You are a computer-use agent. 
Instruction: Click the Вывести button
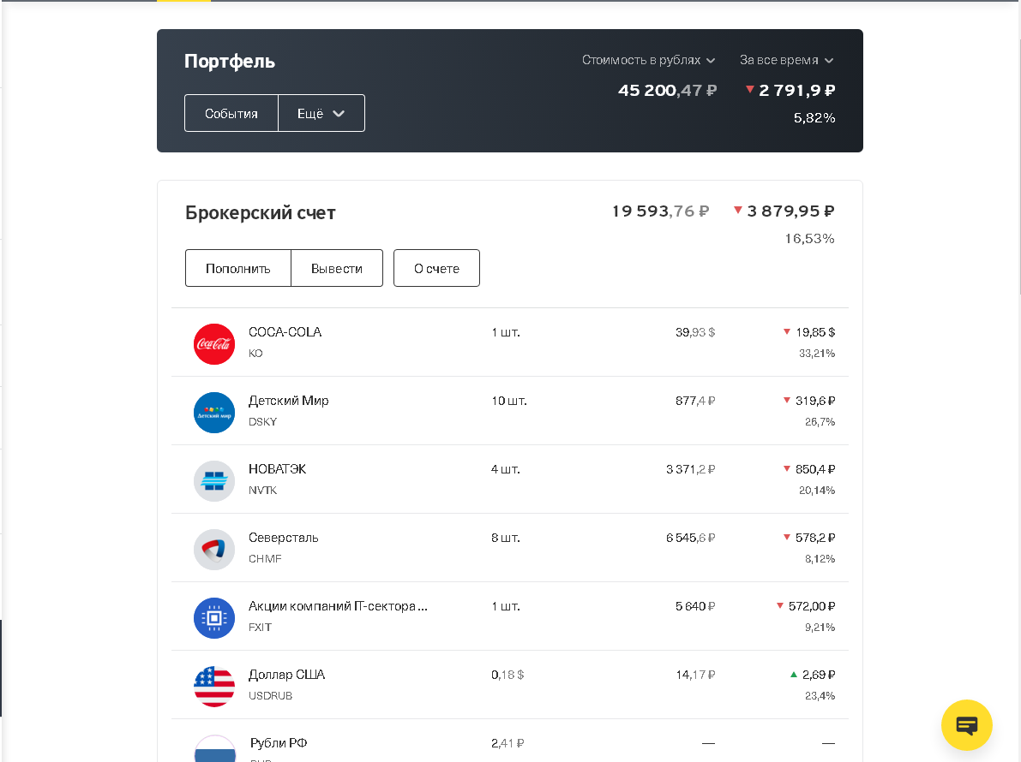(337, 269)
